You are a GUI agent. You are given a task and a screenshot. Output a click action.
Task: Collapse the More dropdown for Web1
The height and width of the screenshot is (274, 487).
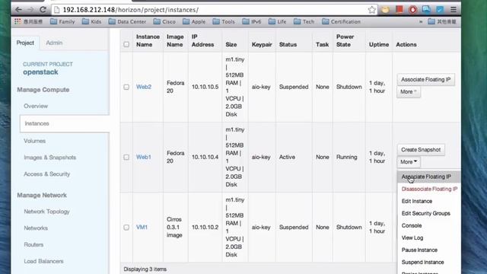[x=409, y=162]
